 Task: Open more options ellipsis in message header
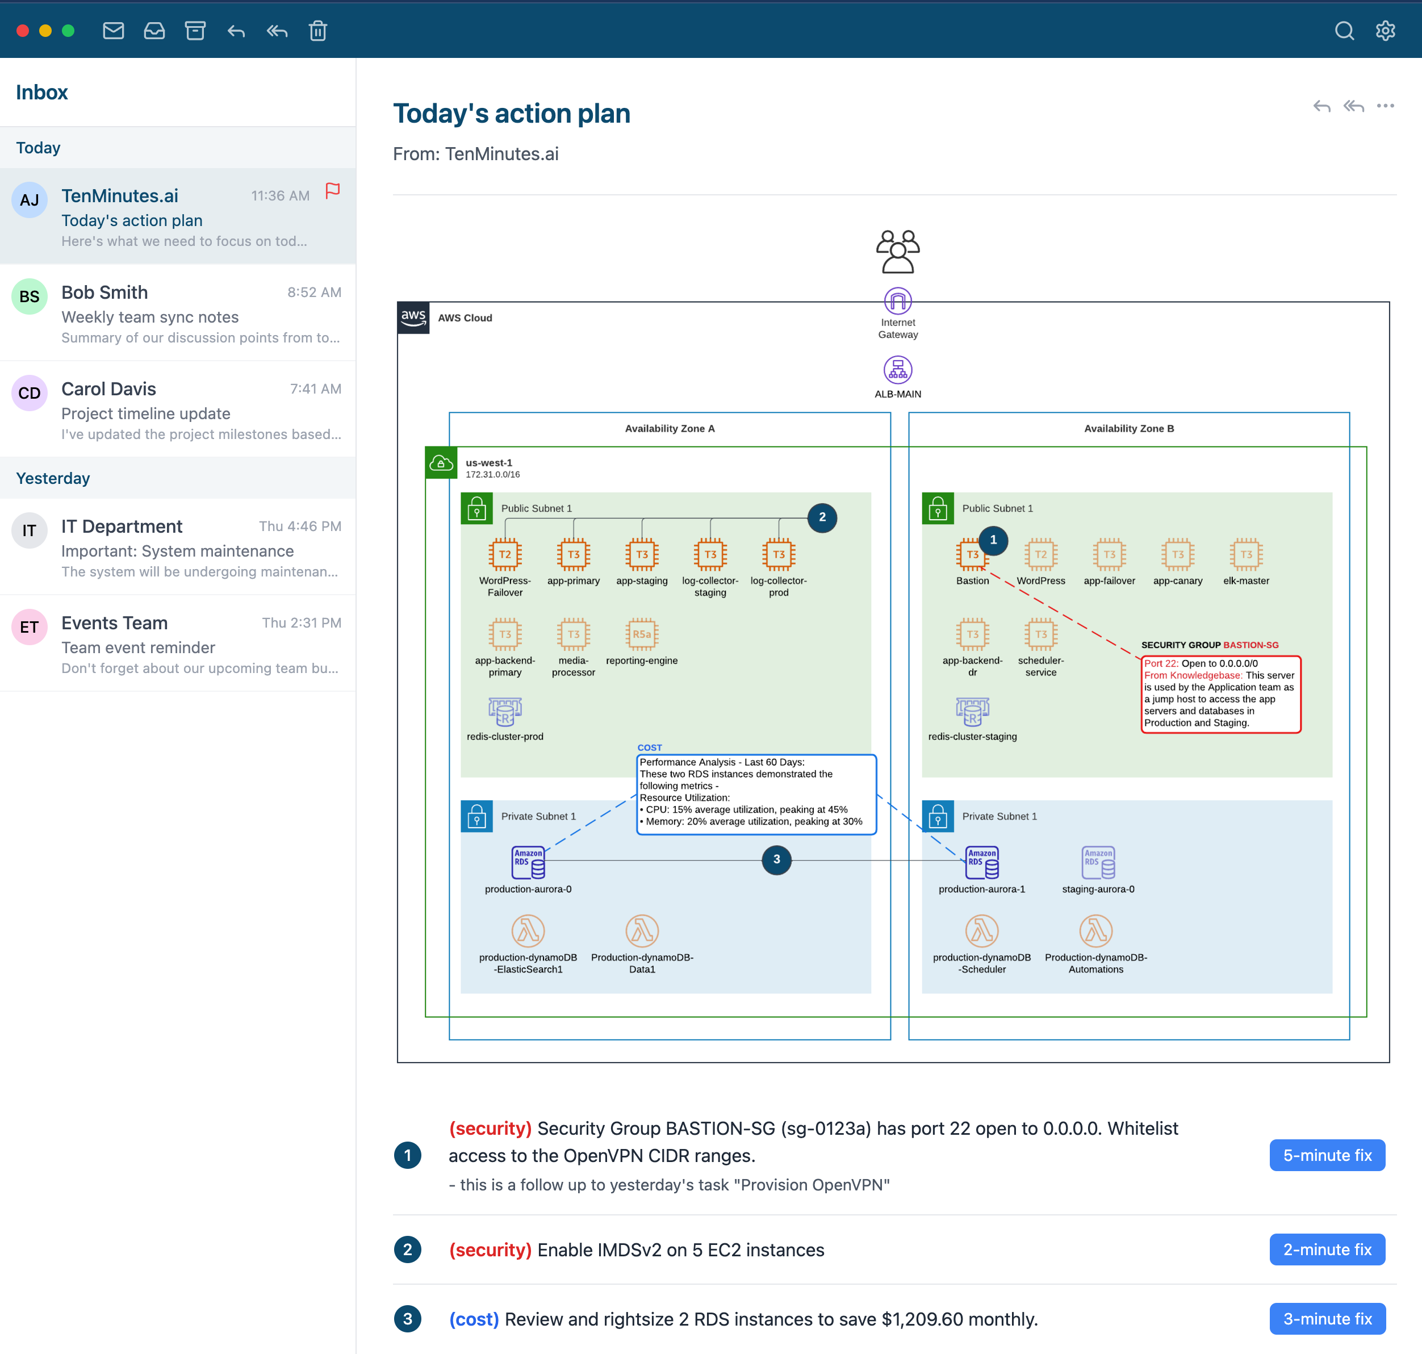pos(1385,106)
